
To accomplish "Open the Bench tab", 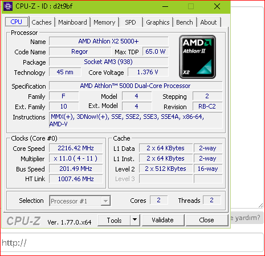I will click(185, 22).
